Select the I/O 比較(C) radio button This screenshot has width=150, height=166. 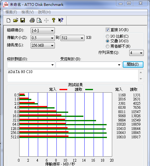(108, 36)
